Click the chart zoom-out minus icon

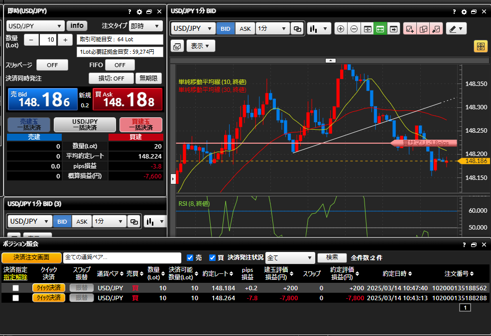tap(354, 29)
